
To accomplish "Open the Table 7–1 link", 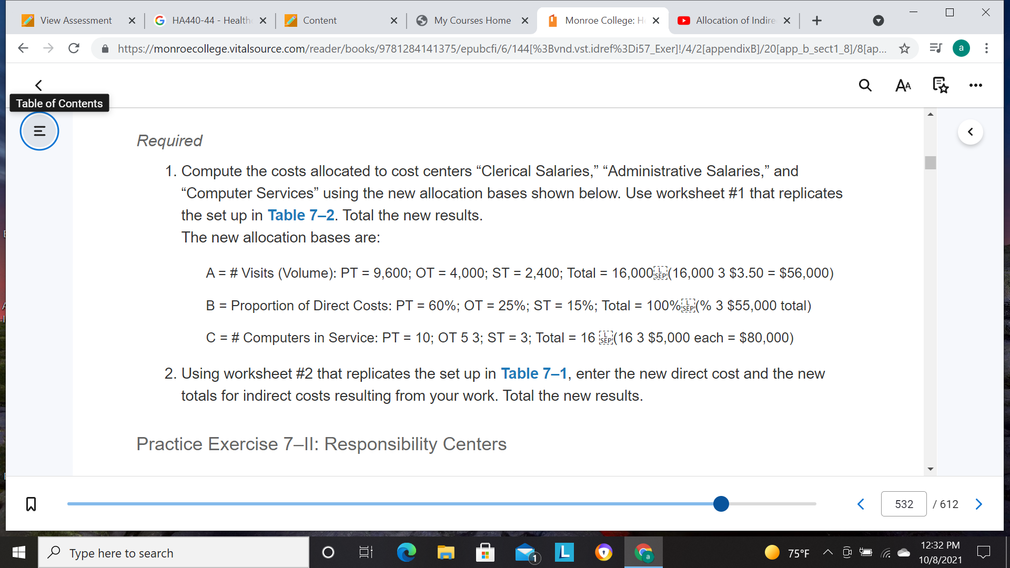I will point(533,373).
